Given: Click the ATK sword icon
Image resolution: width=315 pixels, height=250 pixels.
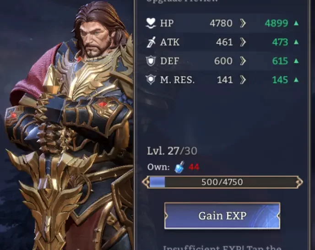Looking at the screenshot, I should coord(151,42).
